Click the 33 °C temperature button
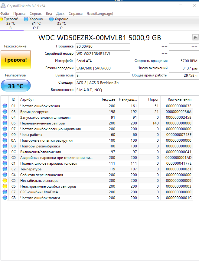Viewport: 199px width, 261px height. coord(16,86)
